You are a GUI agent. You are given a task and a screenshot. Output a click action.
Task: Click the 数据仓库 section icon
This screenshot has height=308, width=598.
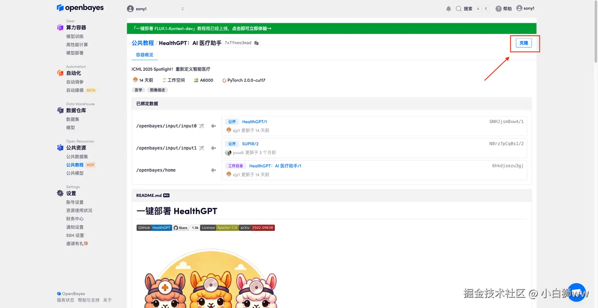(60, 110)
